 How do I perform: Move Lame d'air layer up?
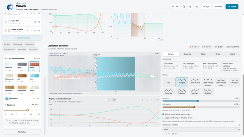pyautogui.click(x=28, y=22)
